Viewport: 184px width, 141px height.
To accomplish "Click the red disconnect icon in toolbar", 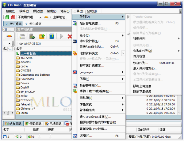I will coord(13,17).
